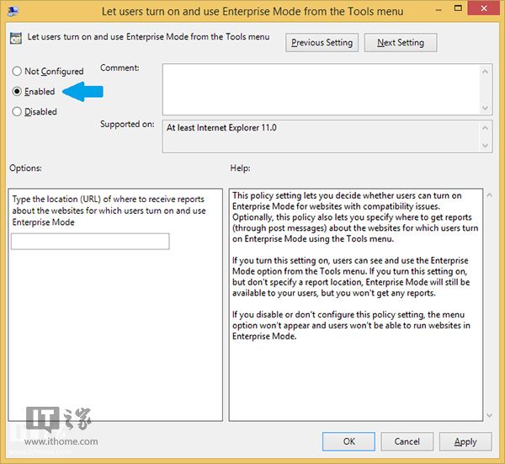Screen dimensions: 505x464
Task: Minimize the policy dialog window
Action: [x=439, y=9]
